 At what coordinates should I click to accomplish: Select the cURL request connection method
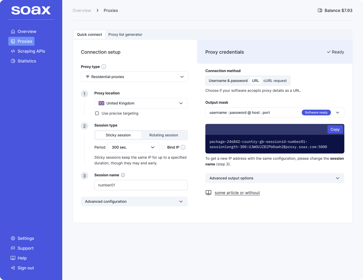point(275,81)
